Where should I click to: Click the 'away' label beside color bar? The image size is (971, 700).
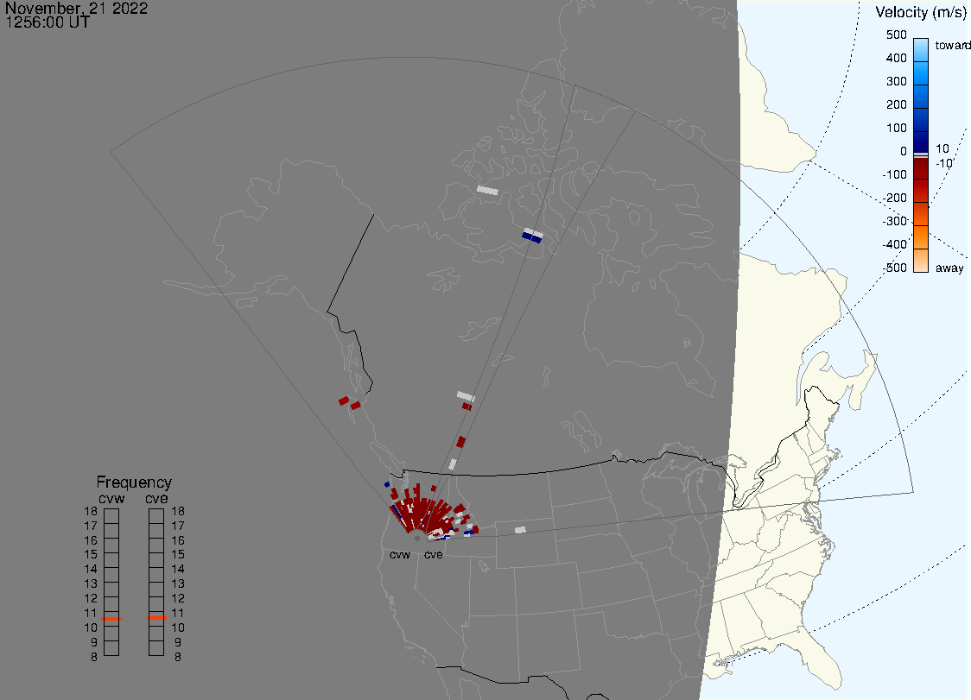pos(949,268)
